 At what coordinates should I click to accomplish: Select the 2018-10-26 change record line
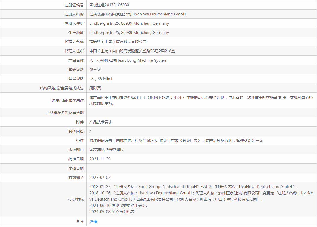point(201,196)
